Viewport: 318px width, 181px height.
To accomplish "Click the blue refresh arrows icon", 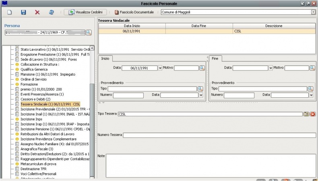I will point(51,12).
